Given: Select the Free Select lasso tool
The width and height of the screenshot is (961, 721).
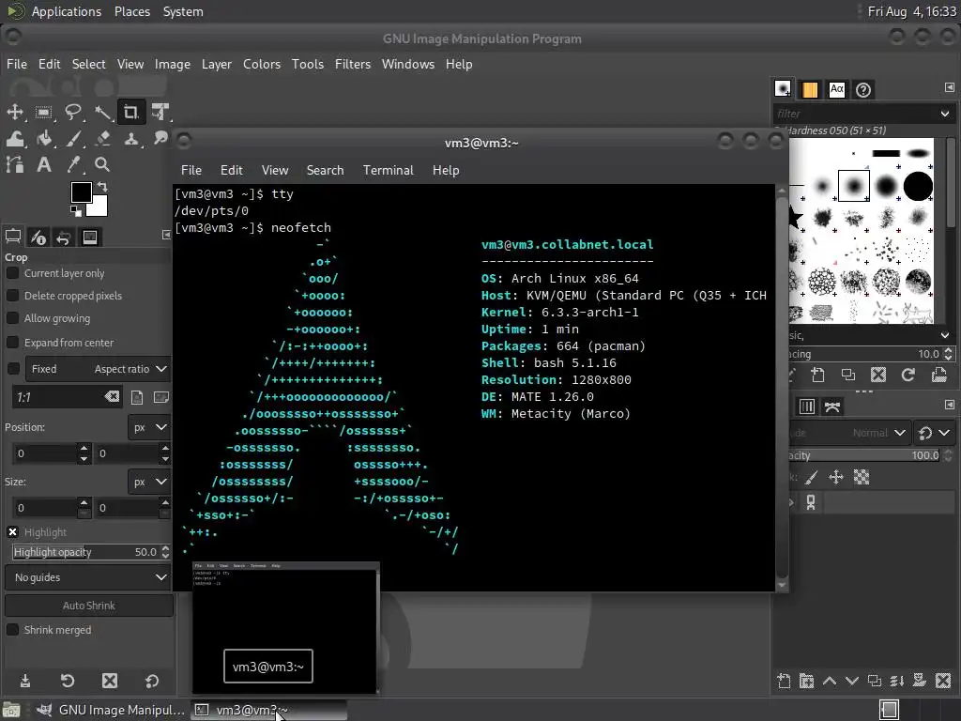Looking at the screenshot, I should [73, 113].
